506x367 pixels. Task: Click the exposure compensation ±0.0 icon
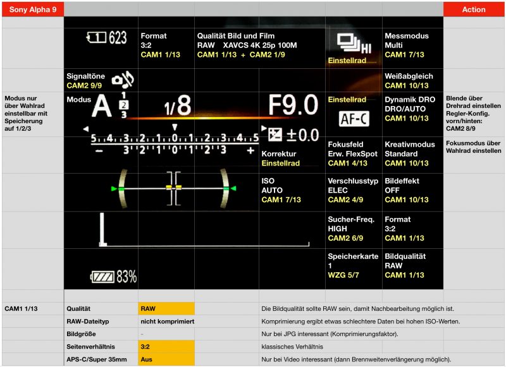point(293,135)
